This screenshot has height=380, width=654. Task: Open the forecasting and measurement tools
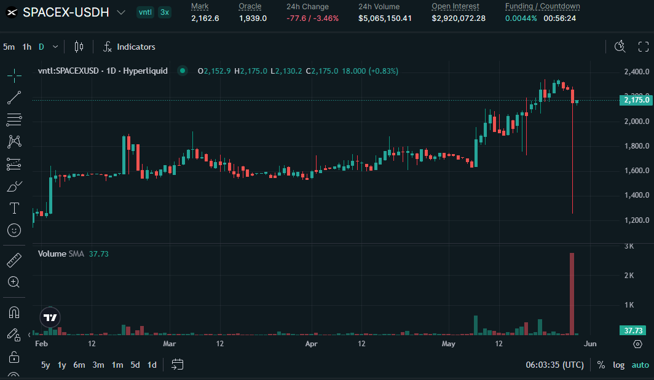(14, 164)
